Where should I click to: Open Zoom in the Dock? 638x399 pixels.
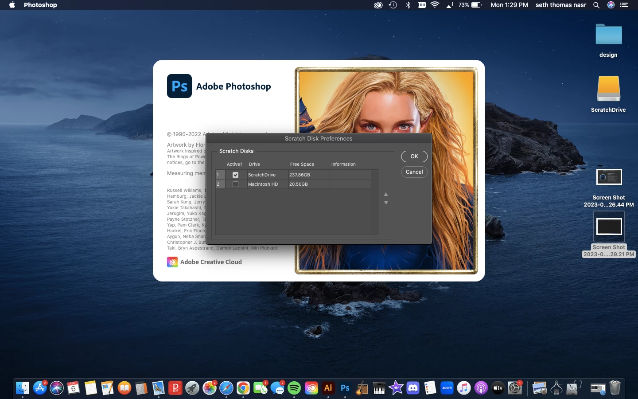[447, 388]
